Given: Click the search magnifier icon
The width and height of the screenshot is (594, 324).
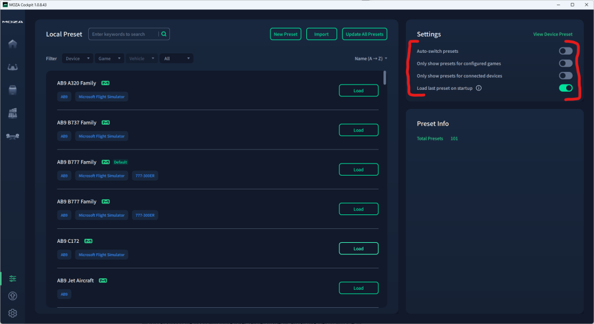Looking at the screenshot, I should coord(164,34).
